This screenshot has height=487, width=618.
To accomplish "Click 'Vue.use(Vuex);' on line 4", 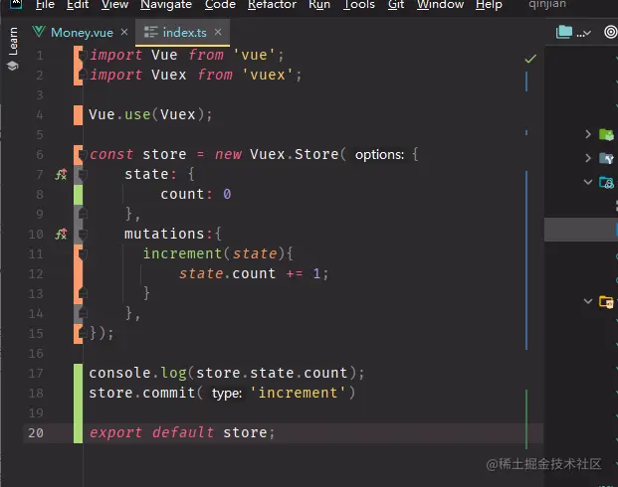I will click(x=150, y=114).
